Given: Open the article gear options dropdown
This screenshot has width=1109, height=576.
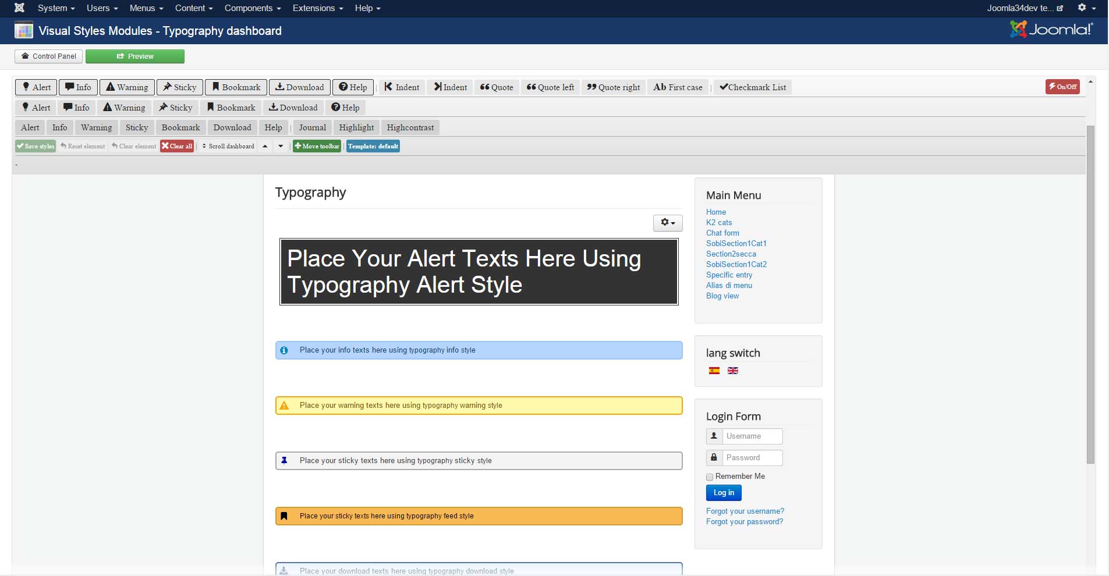Looking at the screenshot, I should click(668, 223).
